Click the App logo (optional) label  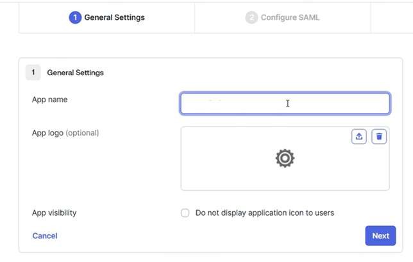[65, 133]
